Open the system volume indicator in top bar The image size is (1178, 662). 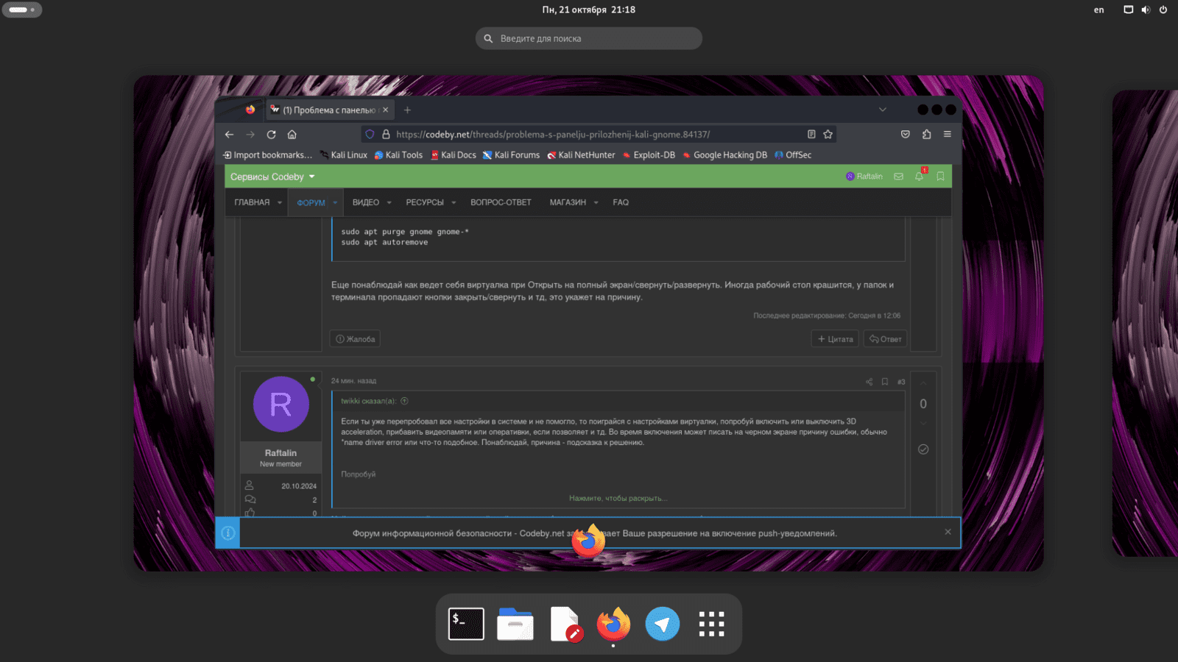(x=1146, y=10)
